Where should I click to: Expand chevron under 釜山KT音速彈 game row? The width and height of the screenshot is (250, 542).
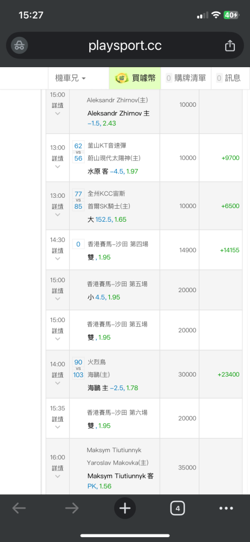[58, 166]
